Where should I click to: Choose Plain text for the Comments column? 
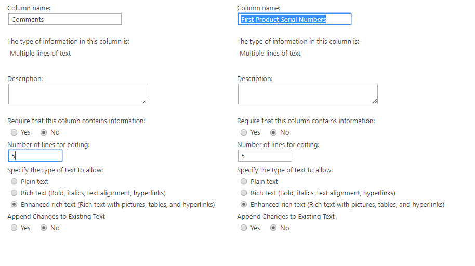(14, 182)
